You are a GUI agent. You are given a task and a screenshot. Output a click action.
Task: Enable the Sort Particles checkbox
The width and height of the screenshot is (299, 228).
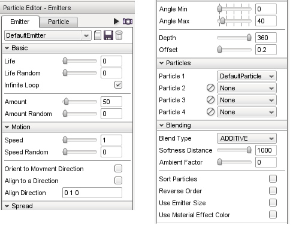tap(273, 179)
